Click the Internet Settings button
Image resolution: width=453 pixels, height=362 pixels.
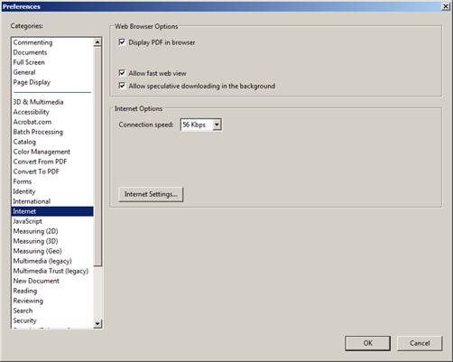click(151, 194)
